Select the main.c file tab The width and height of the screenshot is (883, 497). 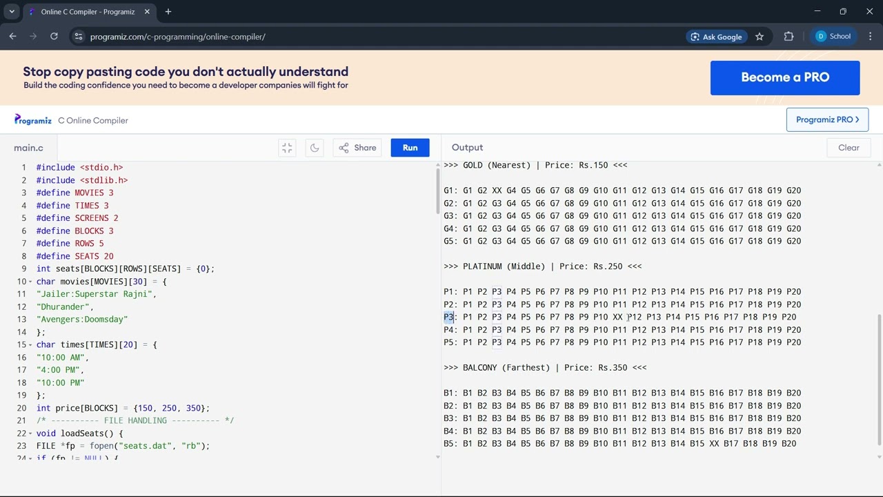(x=28, y=148)
